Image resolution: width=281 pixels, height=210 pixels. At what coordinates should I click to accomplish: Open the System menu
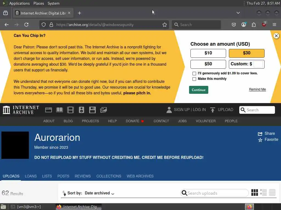coord(54,3)
